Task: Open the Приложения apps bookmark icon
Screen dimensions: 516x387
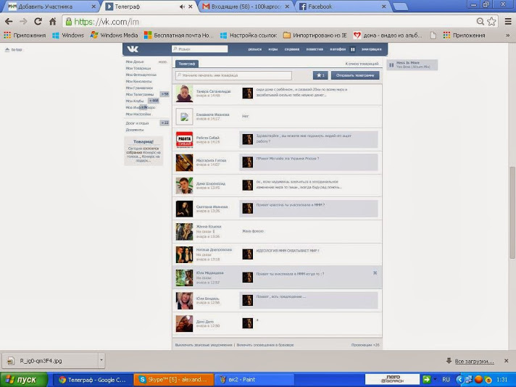Action: (25, 36)
